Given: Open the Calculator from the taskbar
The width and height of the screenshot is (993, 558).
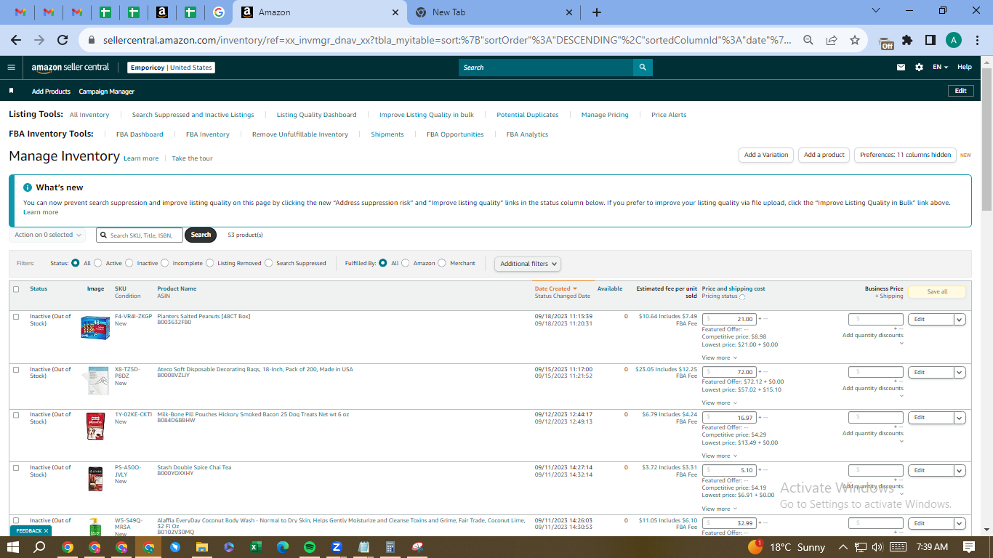Looking at the screenshot, I should click(x=390, y=546).
